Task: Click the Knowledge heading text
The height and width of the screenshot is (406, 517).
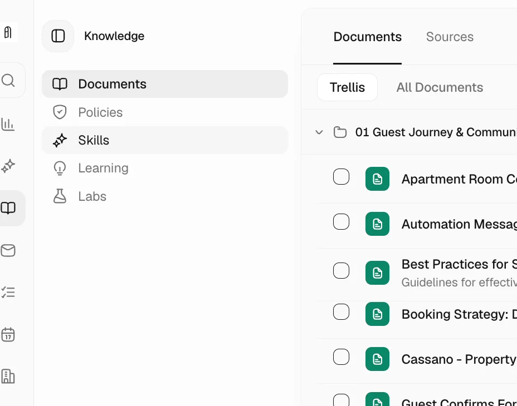Action: (114, 36)
